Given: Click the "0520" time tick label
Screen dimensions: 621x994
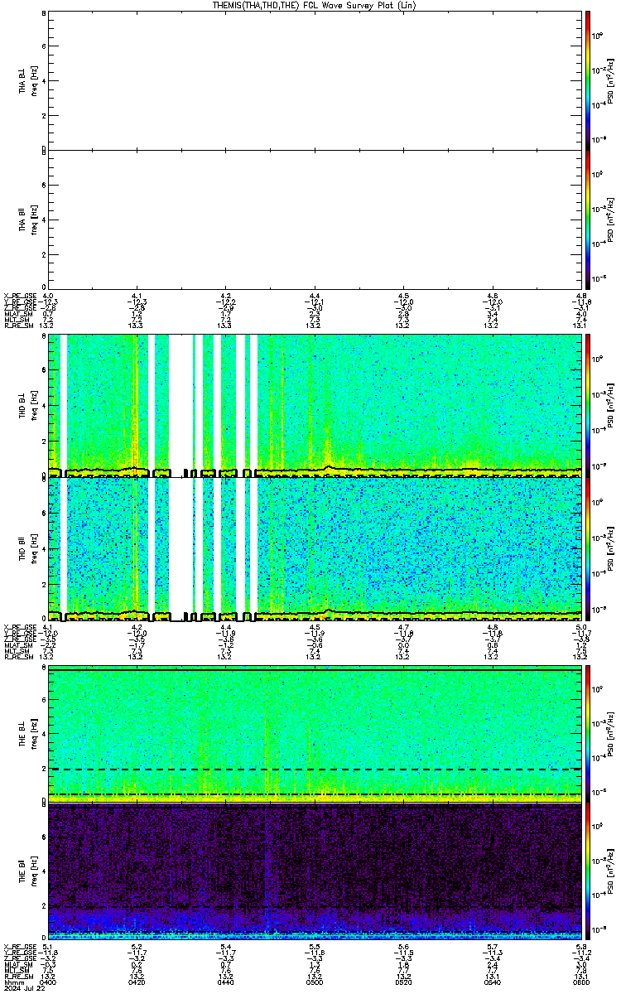Looking at the screenshot, I should 402,982.
